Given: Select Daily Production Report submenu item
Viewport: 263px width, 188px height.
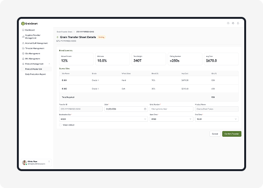Looking at the screenshot, I should coord(36,74).
